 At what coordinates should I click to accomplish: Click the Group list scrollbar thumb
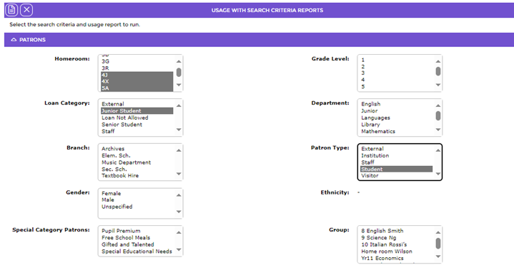coord(438,243)
